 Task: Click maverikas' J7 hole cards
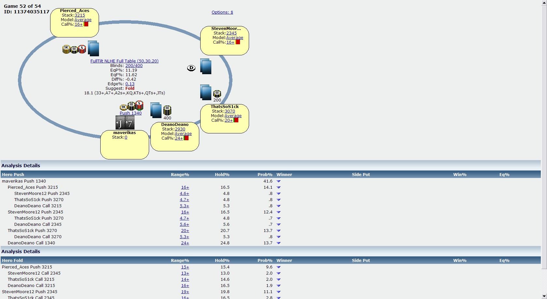point(125,123)
